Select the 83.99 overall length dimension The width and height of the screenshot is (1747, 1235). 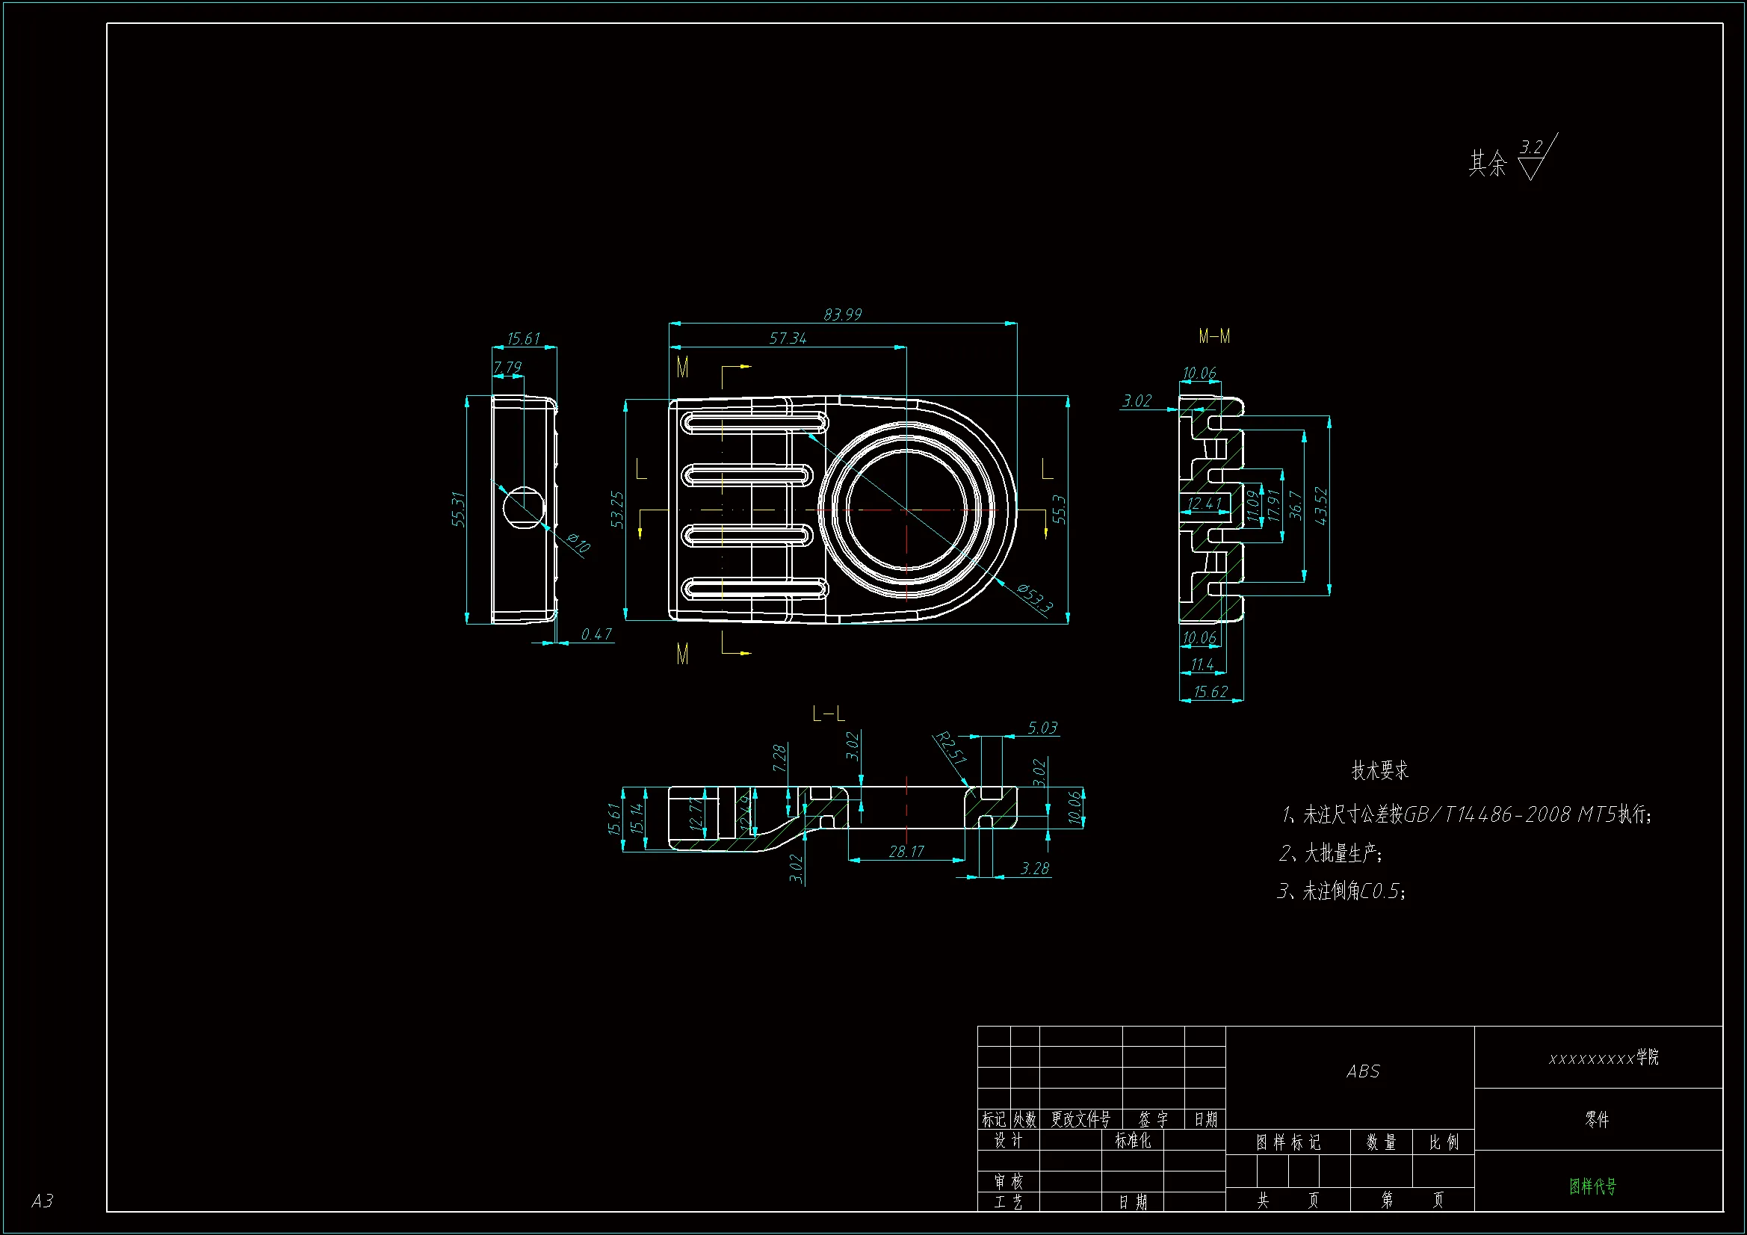[x=842, y=315]
